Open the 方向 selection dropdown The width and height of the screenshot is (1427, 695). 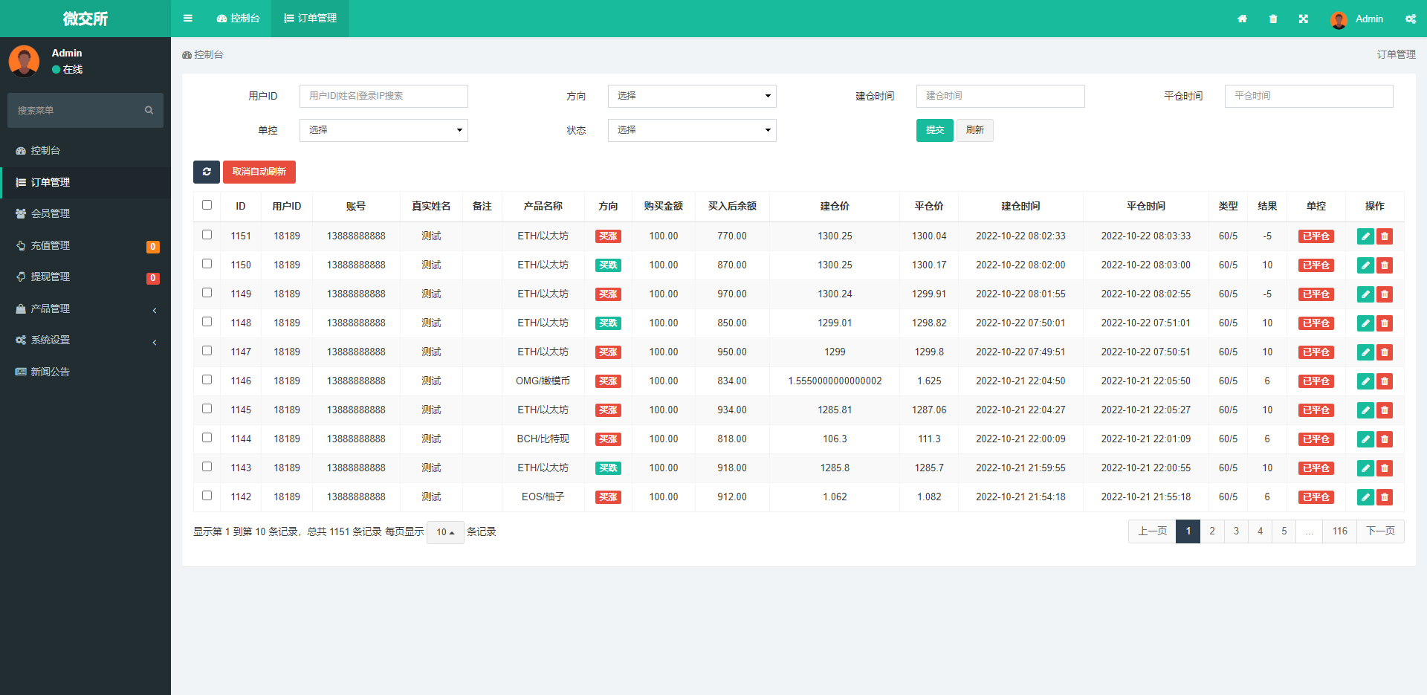click(x=691, y=96)
